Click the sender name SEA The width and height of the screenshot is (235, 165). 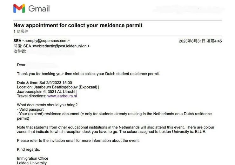(x=17, y=41)
